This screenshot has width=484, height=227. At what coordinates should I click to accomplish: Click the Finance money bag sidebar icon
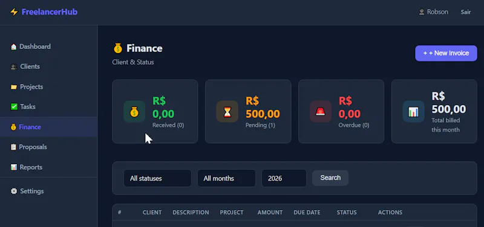click(x=13, y=127)
